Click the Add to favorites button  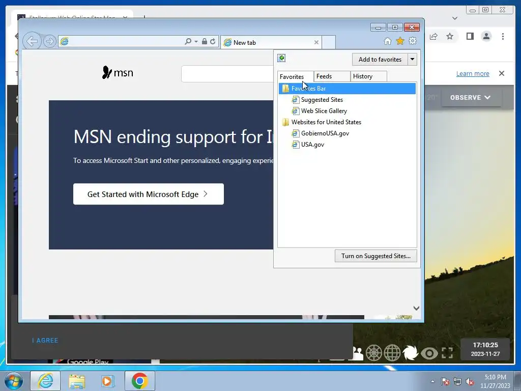[380, 60]
